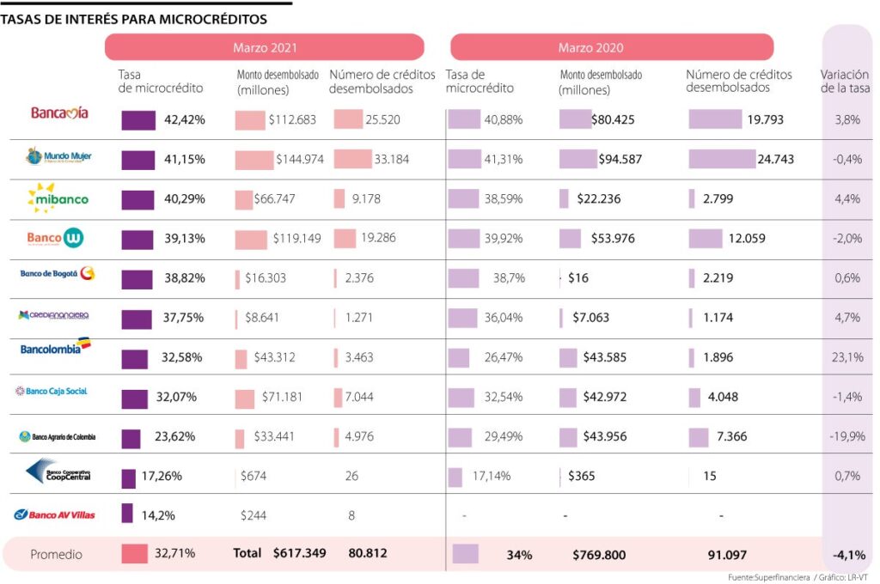The width and height of the screenshot is (880, 584).
Task: Click the Total $617.349 amount
Action: (279, 553)
